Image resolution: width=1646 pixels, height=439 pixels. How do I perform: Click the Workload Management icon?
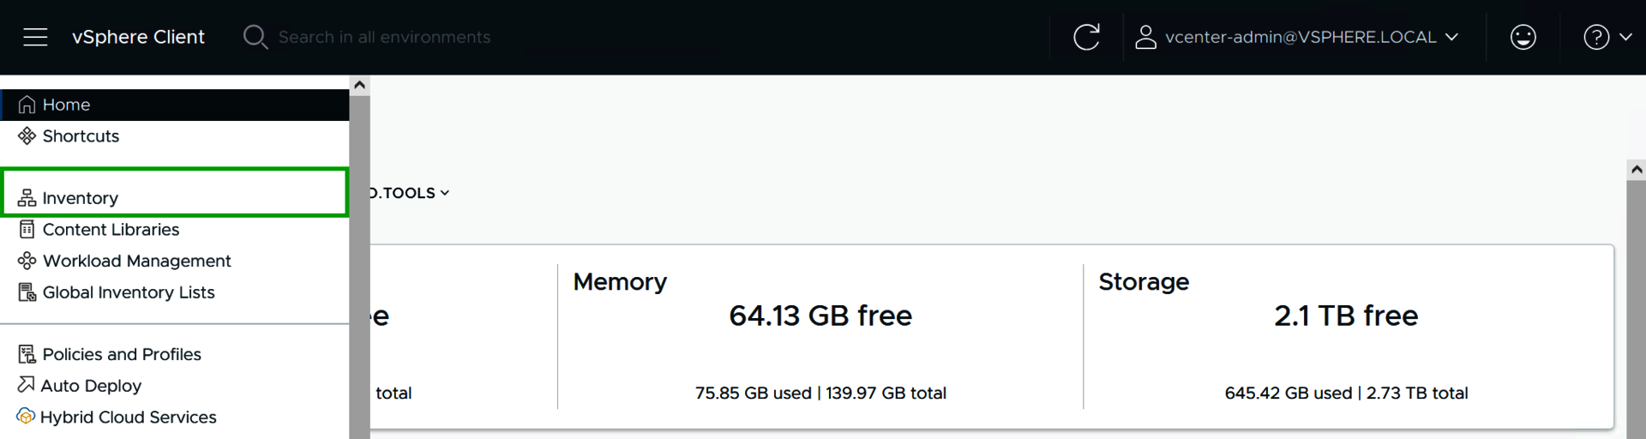tap(27, 261)
